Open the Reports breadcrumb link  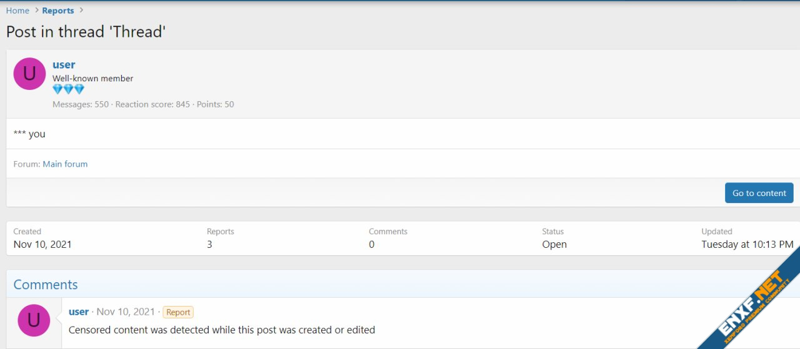point(57,11)
